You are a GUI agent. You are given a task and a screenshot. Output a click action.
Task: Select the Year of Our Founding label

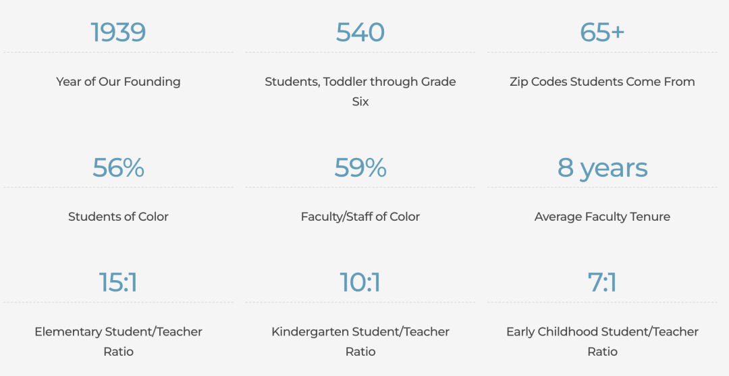tap(118, 82)
